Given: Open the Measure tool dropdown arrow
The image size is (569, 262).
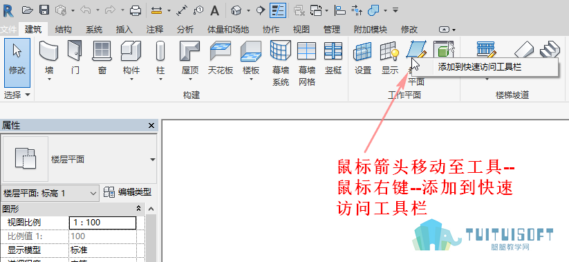Looking at the screenshot, I should click(169, 11).
